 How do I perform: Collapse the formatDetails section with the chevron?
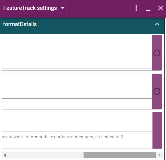pyautogui.click(x=157, y=24)
